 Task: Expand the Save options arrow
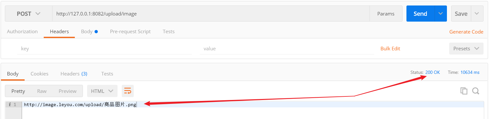pos(477,14)
